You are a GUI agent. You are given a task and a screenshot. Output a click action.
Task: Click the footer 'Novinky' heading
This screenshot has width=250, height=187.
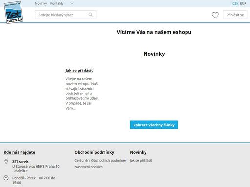click(138, 152)
